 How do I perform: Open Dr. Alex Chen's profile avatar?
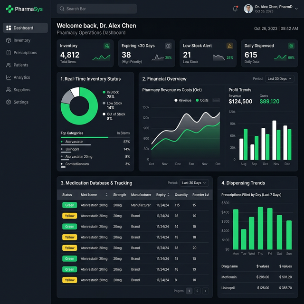(x=248, y=9)
